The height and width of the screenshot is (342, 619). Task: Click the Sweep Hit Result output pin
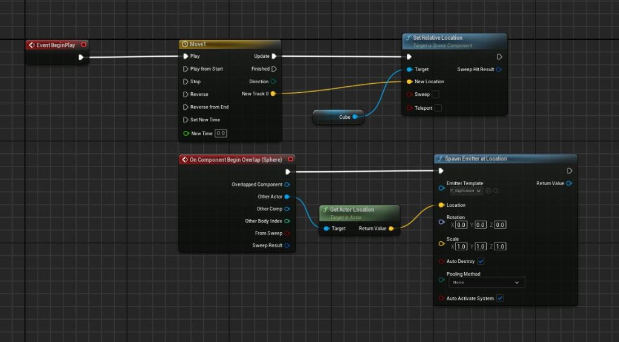(499, 69)
